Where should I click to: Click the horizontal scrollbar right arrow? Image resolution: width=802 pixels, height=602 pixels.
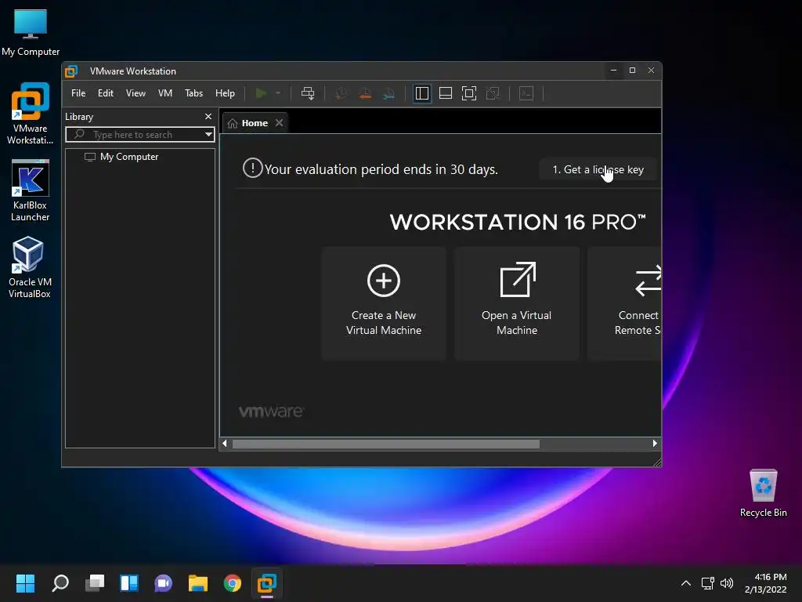[655, 444]
